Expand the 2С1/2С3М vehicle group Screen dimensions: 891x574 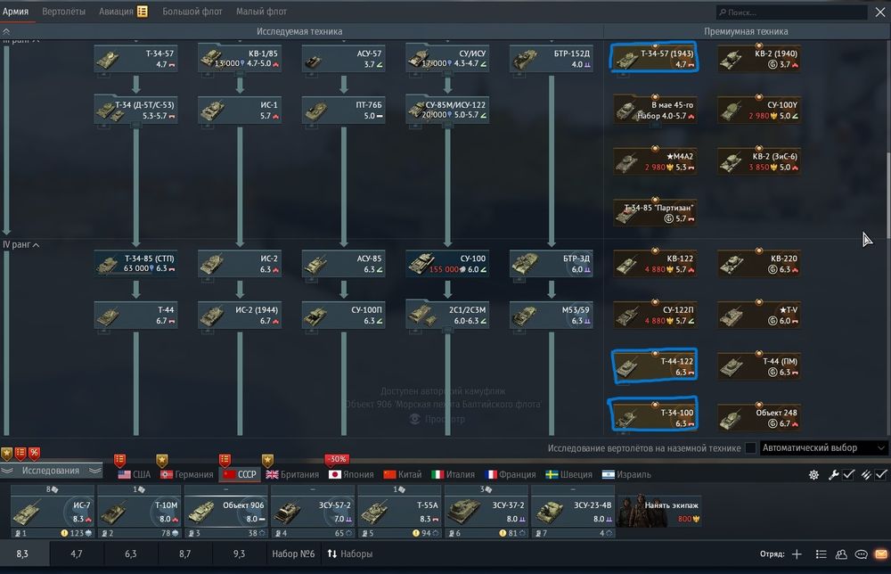click(448, 316)
